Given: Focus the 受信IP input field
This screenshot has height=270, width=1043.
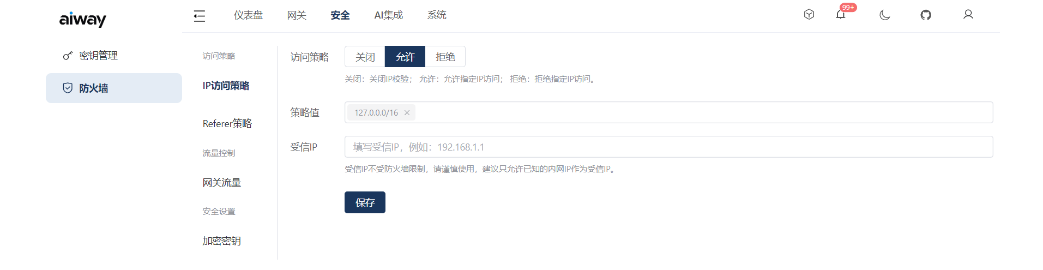Looking at the screenshot, I should point(668,147).
